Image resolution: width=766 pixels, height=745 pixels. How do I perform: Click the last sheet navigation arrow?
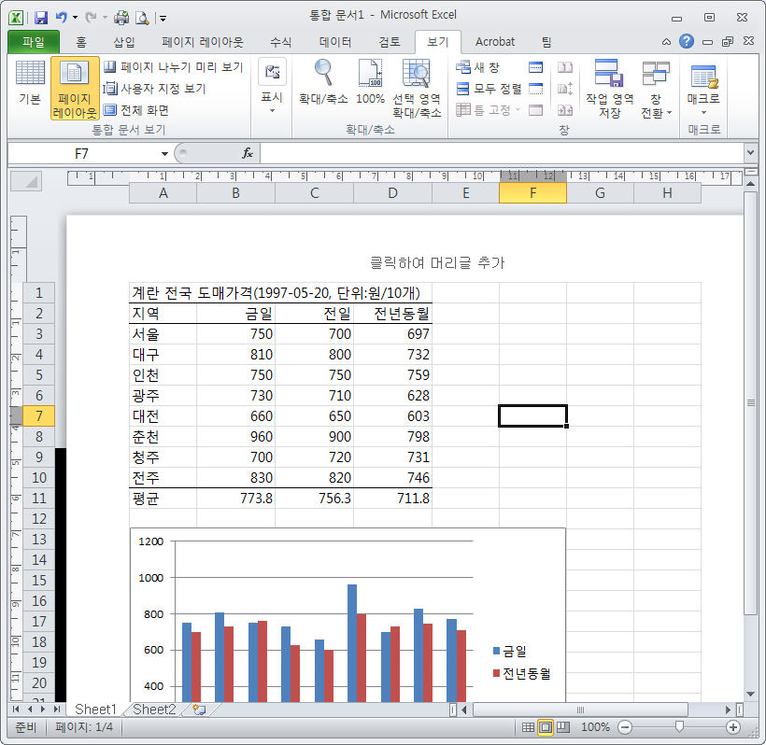point(57,709)
